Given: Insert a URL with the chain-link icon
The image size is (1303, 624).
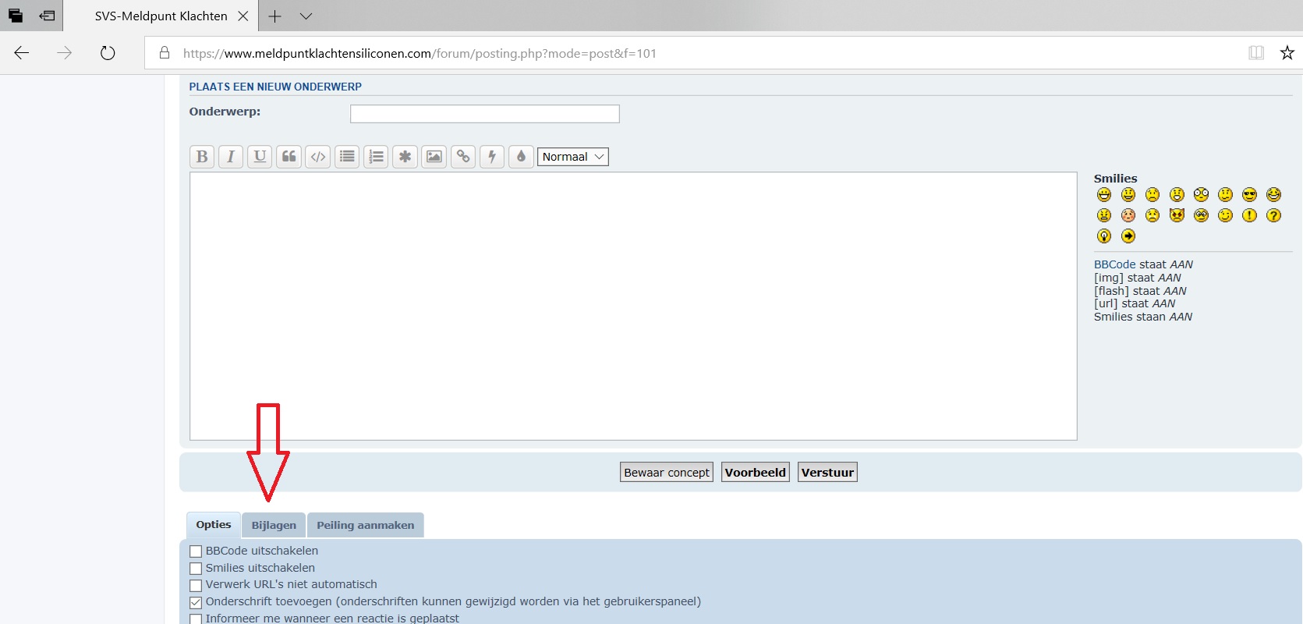Looking at the screenshot, I should [463, 157].
